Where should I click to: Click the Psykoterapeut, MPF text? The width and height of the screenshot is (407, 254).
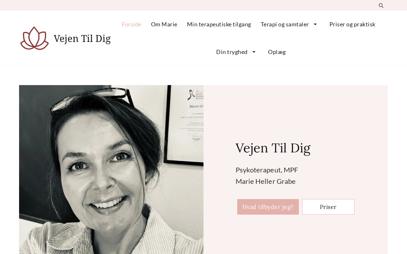pos(267,170)
